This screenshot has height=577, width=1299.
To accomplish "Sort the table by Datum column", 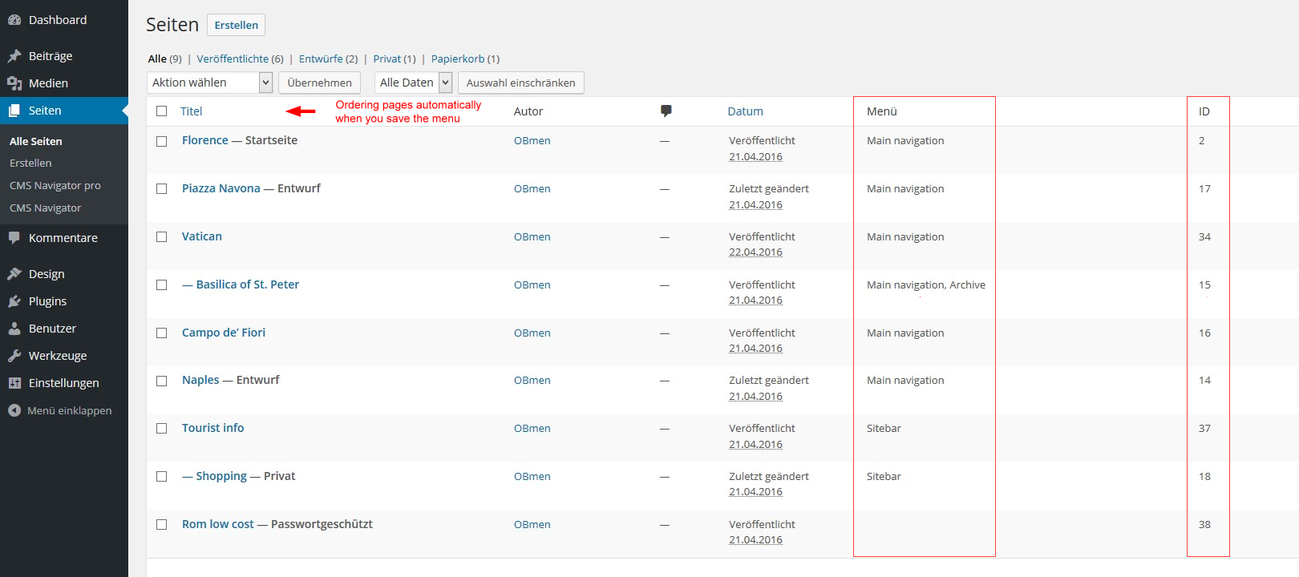I will pyautogui.click(x=745, y=111).
